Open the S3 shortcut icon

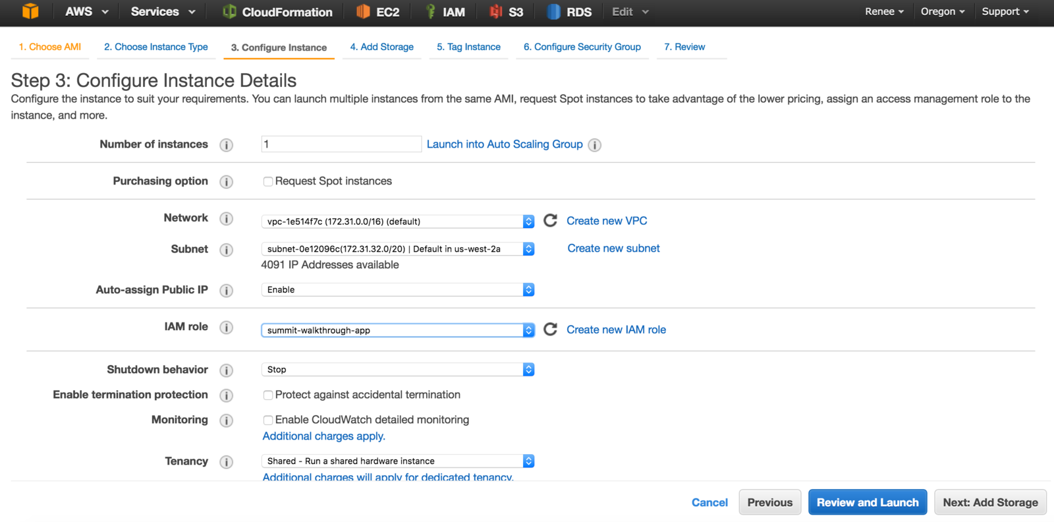pyautogui.click(x=496, y=11)
